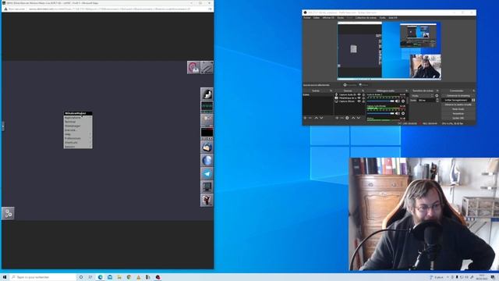Open Collection de scènes menu in OBS
The width and height of the screenshot is (499, 281).
366,17
